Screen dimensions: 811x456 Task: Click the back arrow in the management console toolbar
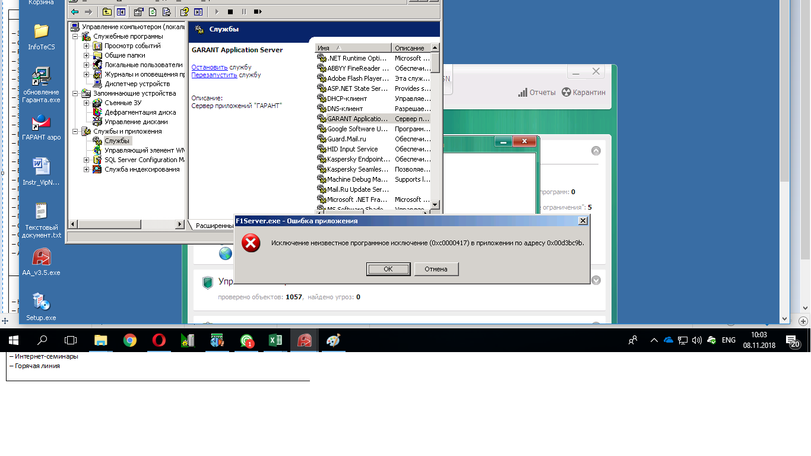[x=75, y=11]
